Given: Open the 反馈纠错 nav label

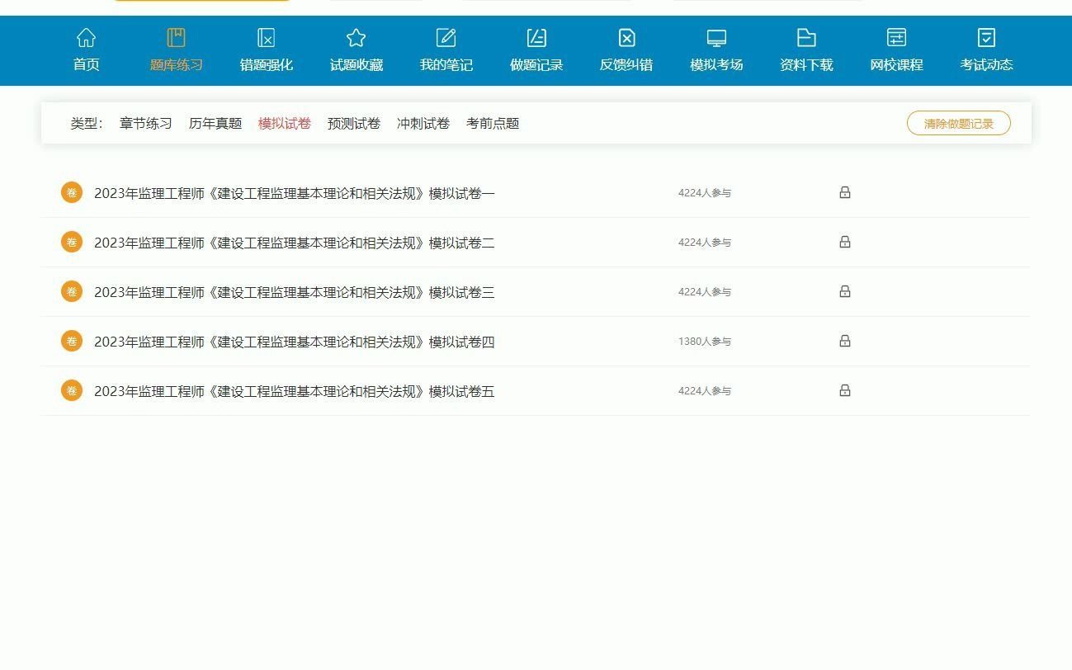Looking at the screenshot, I should pyautogui.click(x=626, y=65).
